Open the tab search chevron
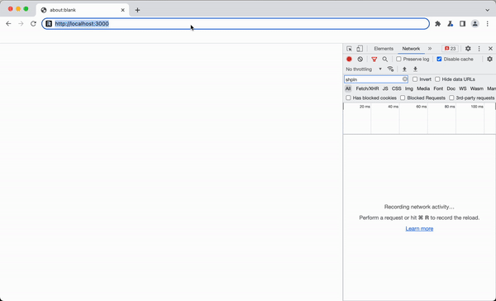 tap(488, 10)
